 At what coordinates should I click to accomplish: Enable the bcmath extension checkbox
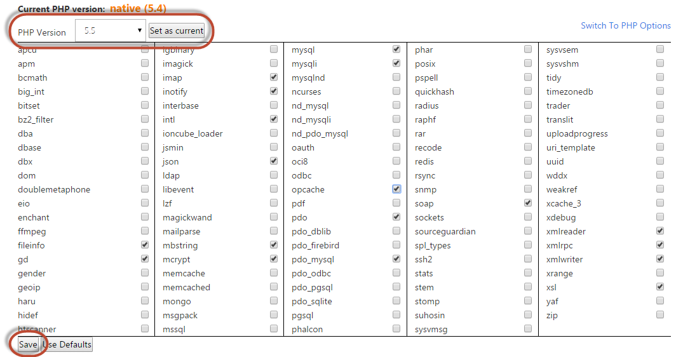pos(145,77)
